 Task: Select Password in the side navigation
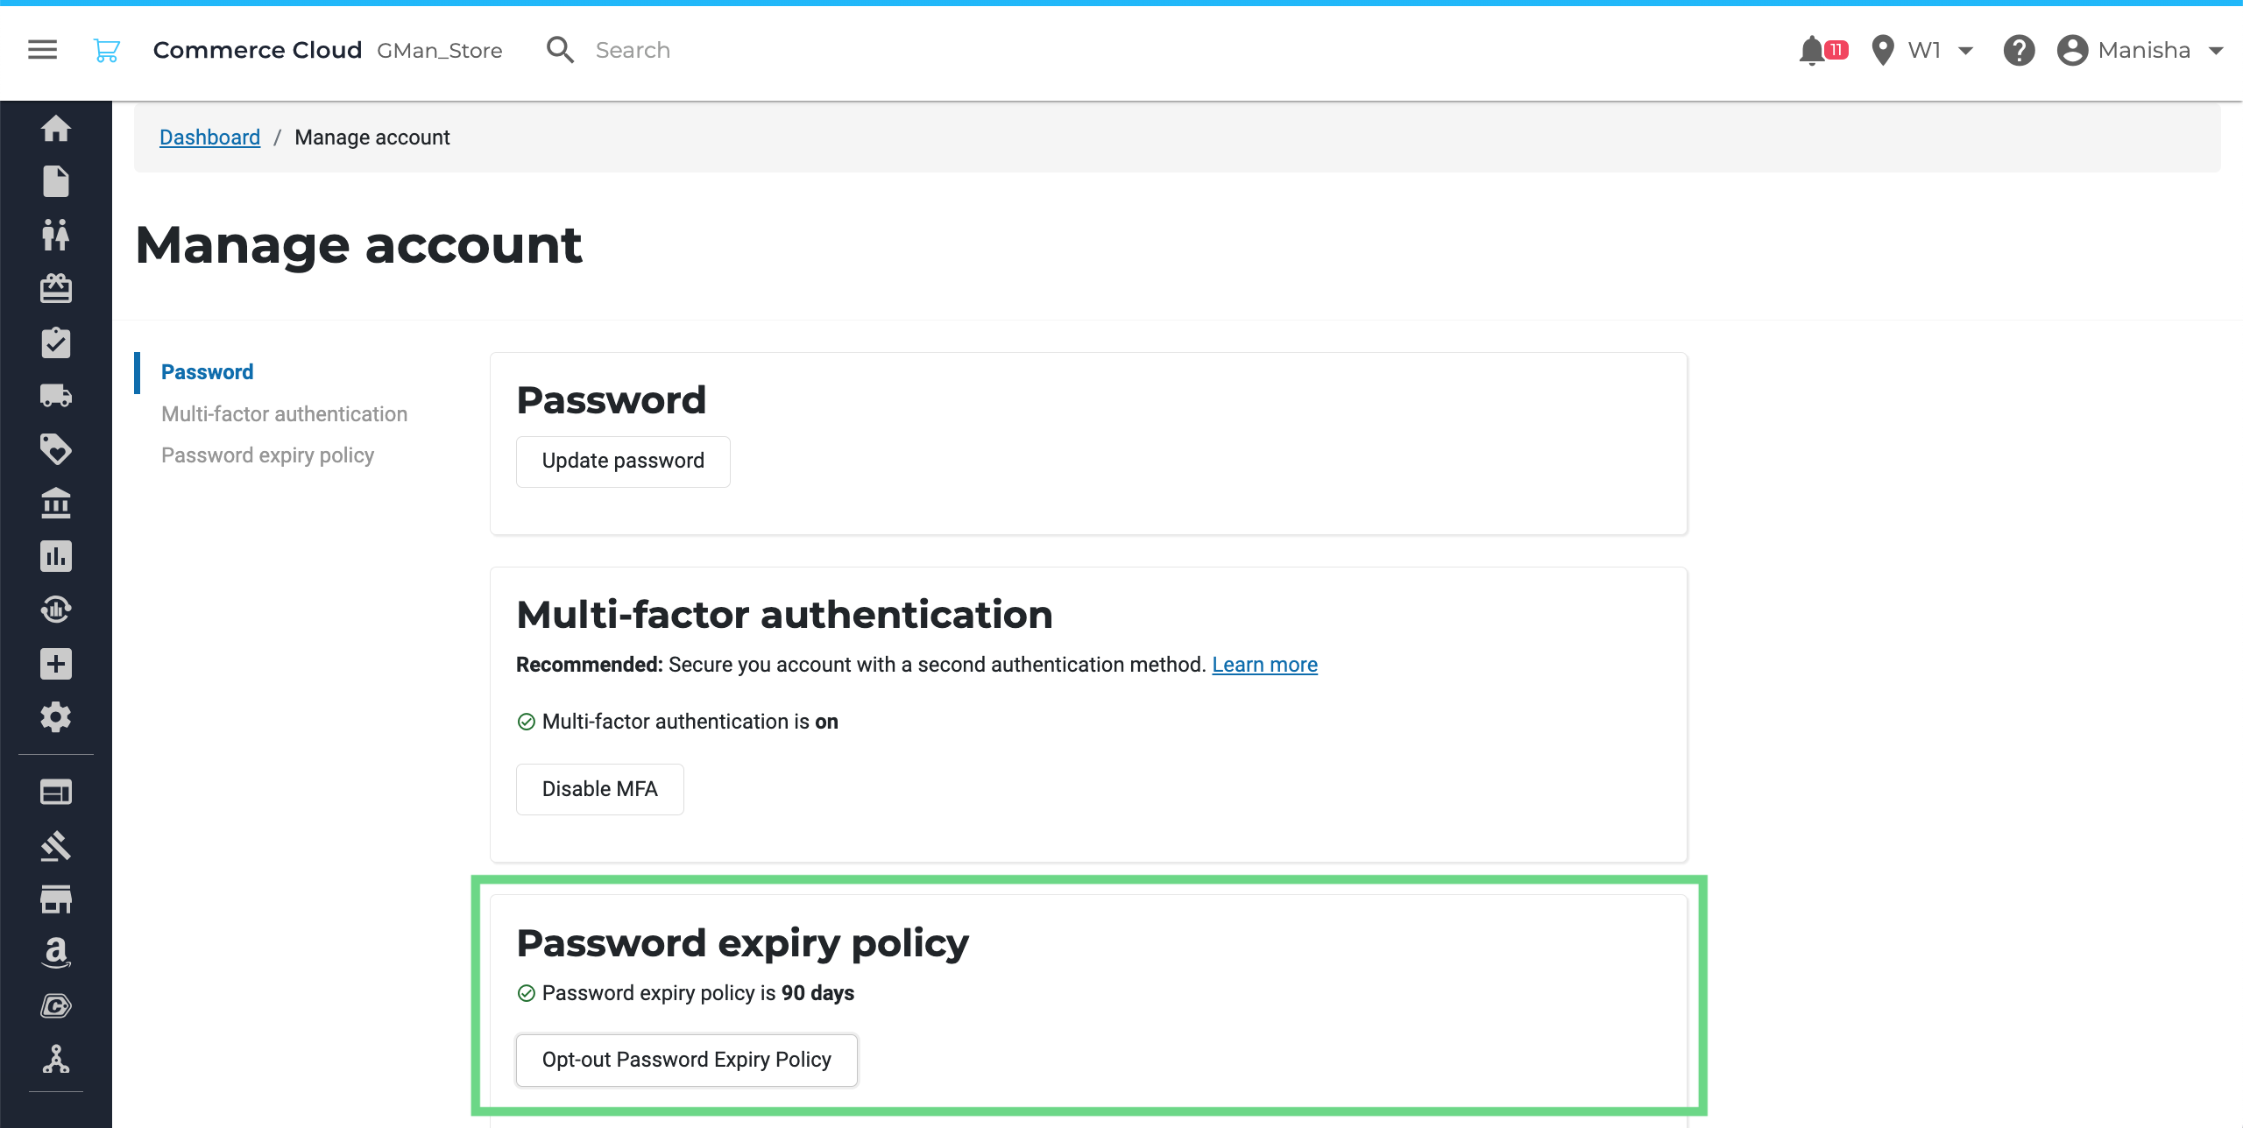(x=207, y=372)
